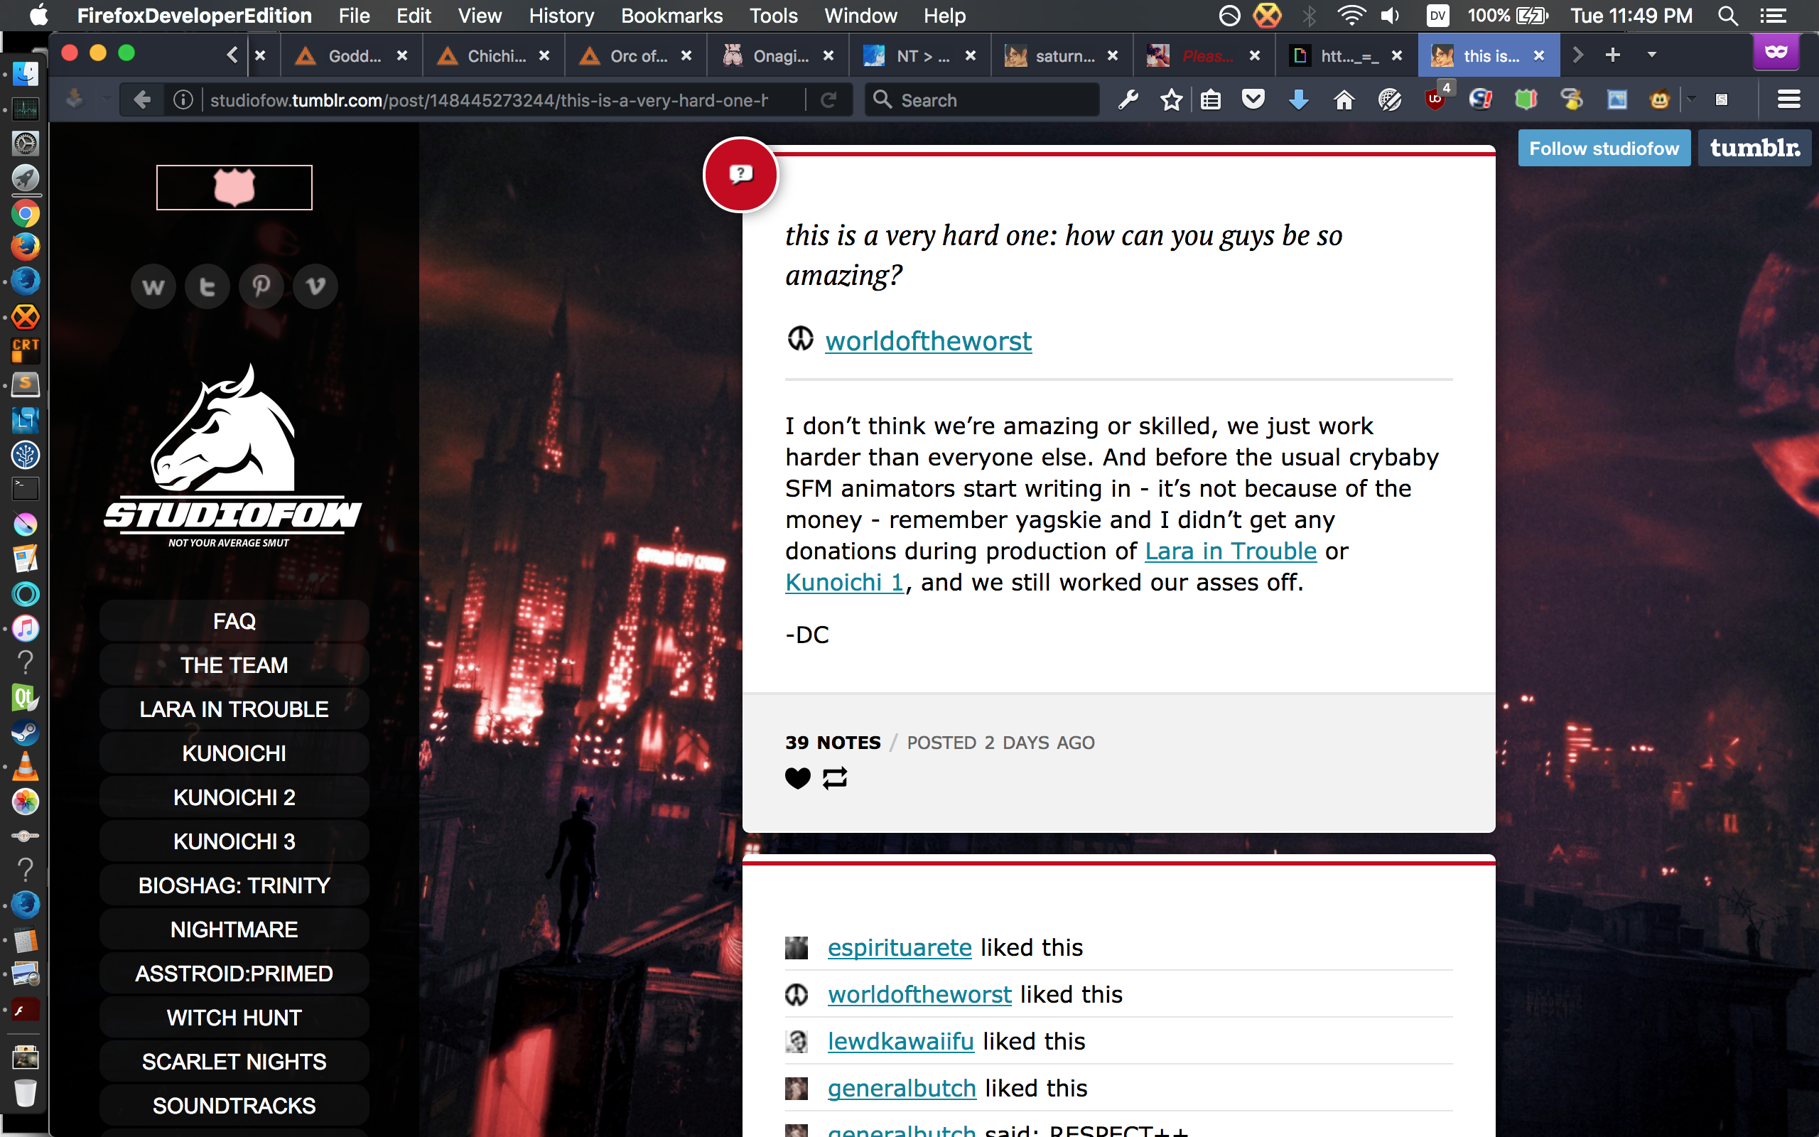Open a new tab with plus button
The image size is (1819, 1137).
pos(1612,55)
